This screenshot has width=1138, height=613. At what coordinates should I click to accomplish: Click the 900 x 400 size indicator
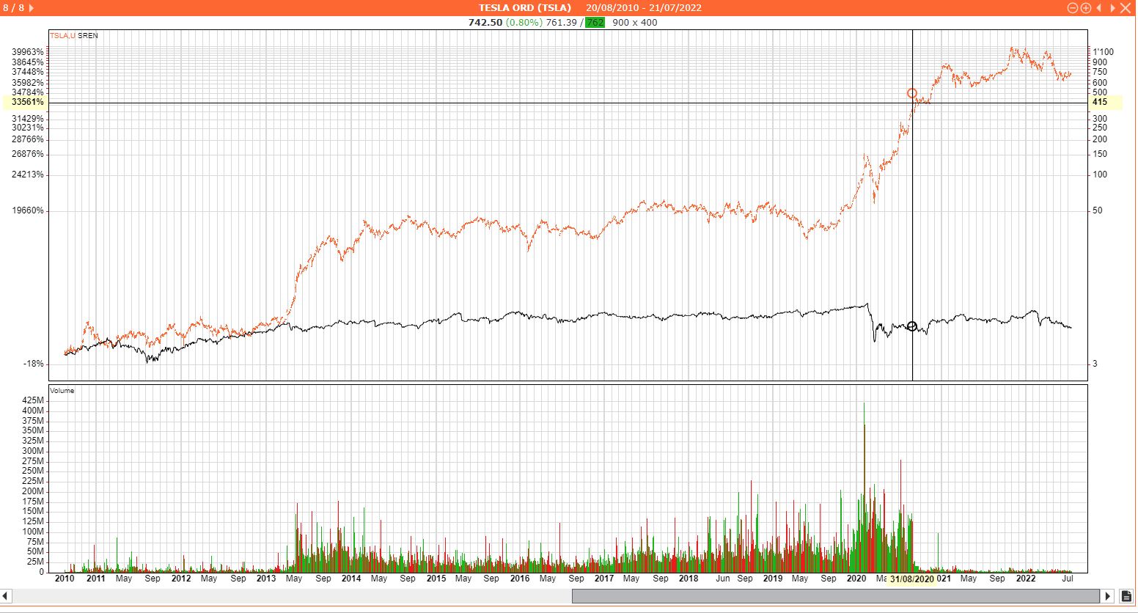[635, 23]
